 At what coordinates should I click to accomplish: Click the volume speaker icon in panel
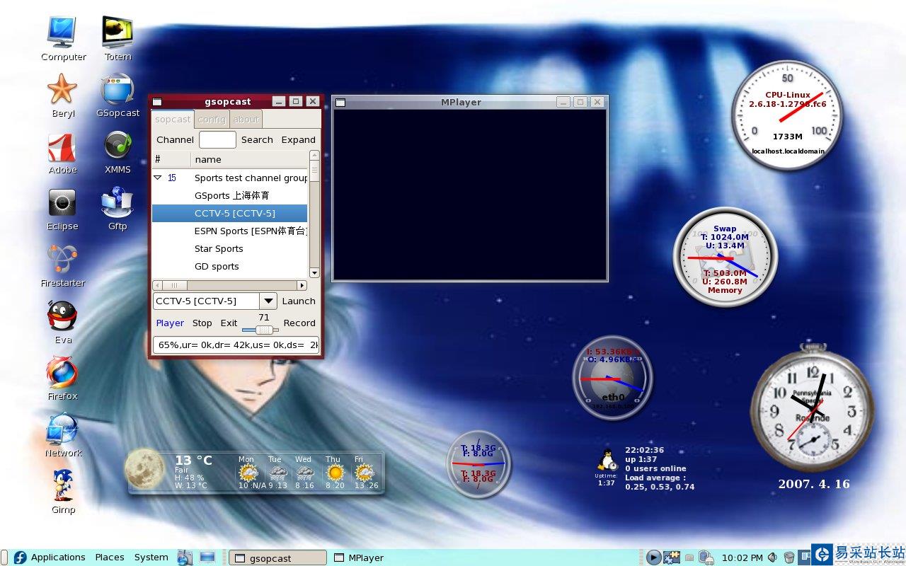[772, 558]
